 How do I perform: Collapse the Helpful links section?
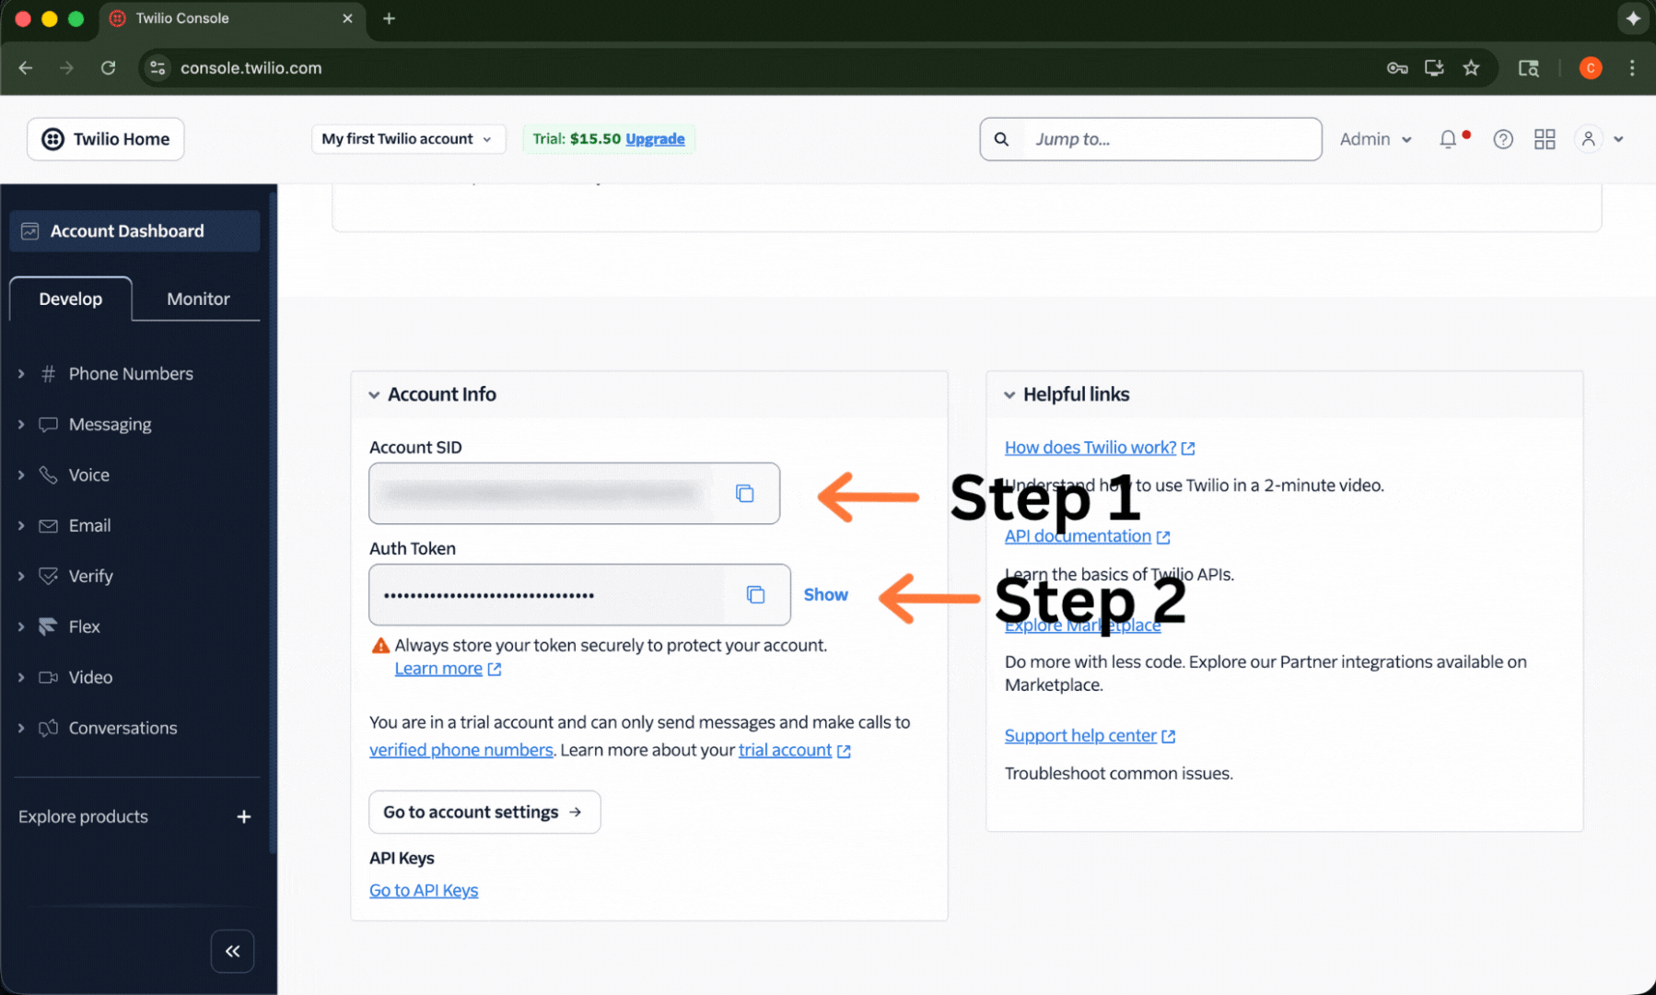point(1009,395)
